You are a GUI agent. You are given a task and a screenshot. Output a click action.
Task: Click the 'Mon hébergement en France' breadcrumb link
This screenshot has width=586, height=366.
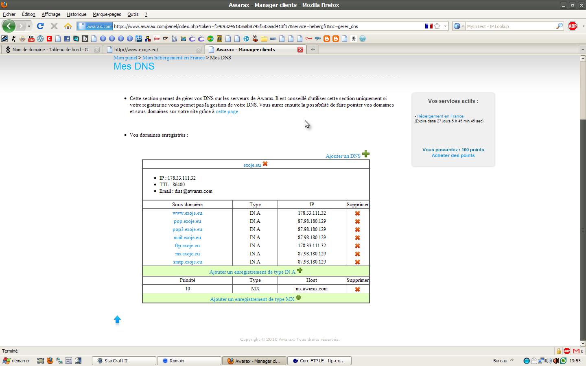[x=173, y=58]
